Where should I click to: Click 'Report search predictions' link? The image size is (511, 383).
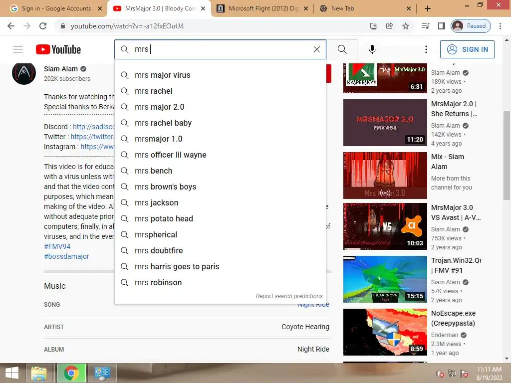(x=289, y=296)
